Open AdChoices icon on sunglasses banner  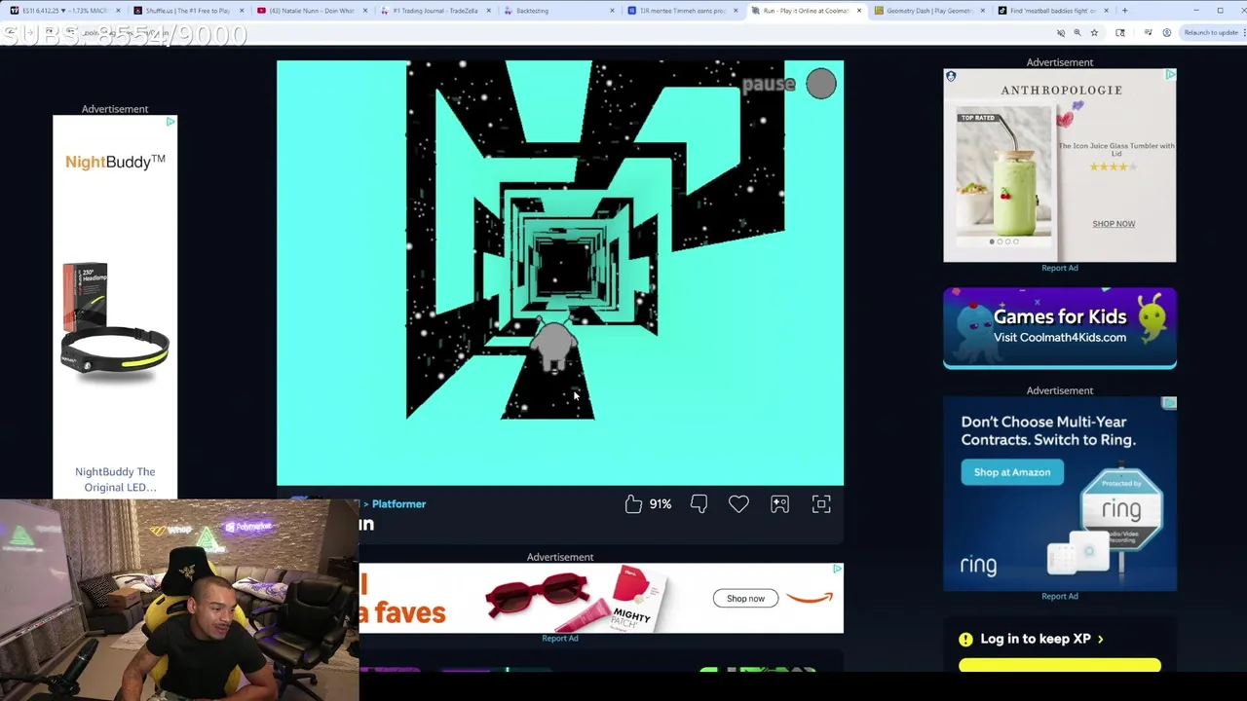pyautogui.click(x=837, y=570)
